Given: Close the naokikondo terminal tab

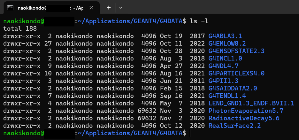Looking at the screenshot, I should pos(91,8).
